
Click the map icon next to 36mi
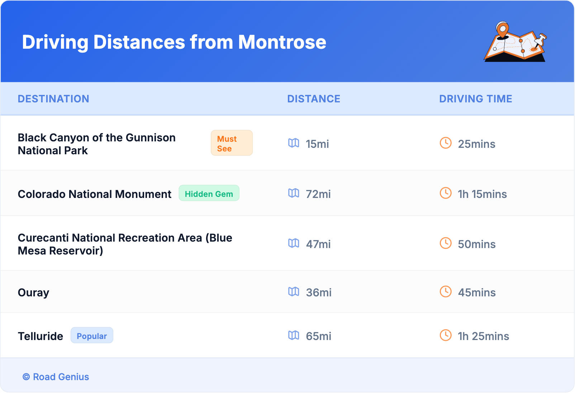(294, 292)
